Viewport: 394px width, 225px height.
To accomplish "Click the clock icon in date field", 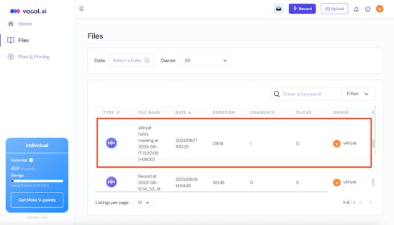I will coord(147,60).
